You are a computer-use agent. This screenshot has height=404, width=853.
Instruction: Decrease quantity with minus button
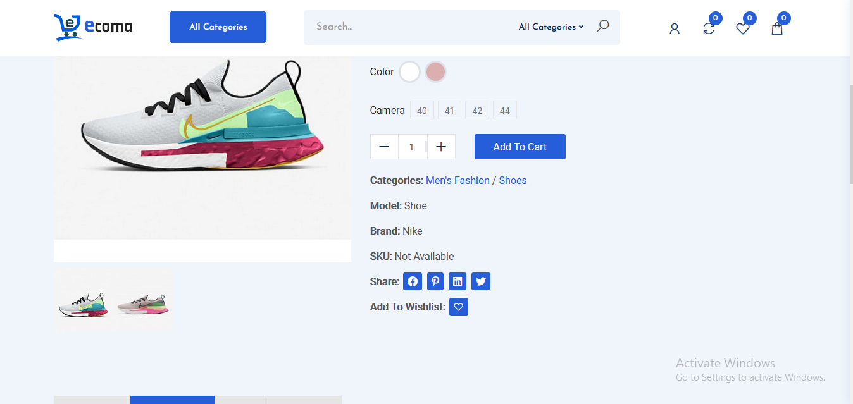pyautogui.click(x=384, y=147)
